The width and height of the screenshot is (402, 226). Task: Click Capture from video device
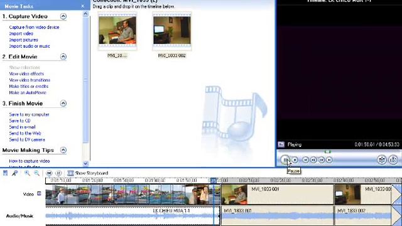coord(34,27)
